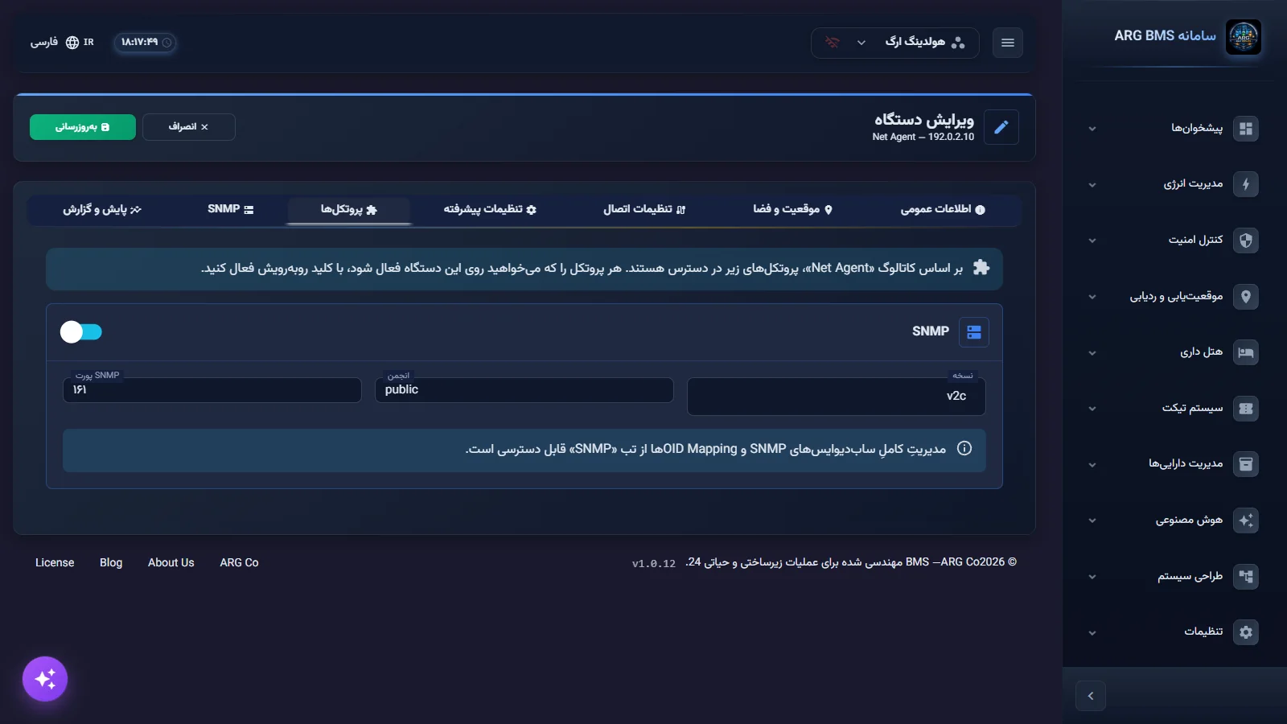
Task: Switch to the پایش و گزارش tab
Action: click(x=102, y=209)
